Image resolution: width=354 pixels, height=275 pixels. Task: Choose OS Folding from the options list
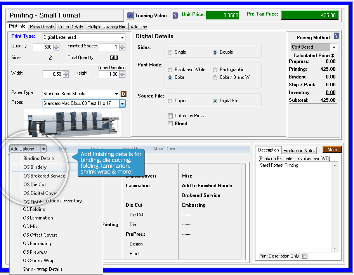click(x=35, y=209)
